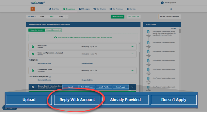Click the Orange County Homeless Shelter document icon
This screenshot has width=207, height=116.
tap(33, 87)
